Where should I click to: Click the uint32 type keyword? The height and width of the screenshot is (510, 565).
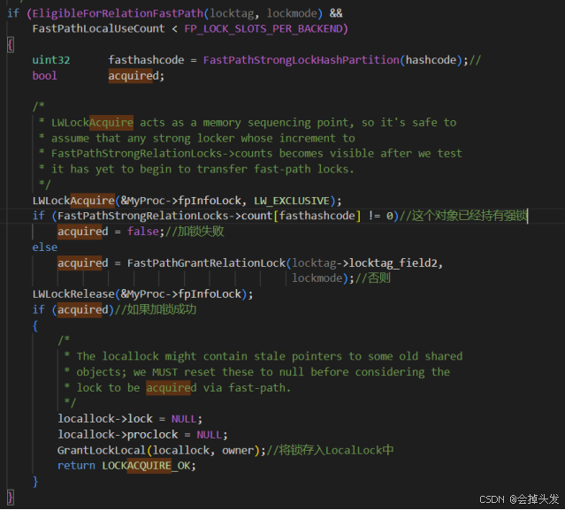pos(50,60)
